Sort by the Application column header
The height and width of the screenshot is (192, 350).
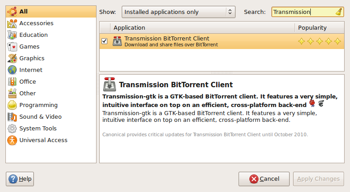[203, 27]
